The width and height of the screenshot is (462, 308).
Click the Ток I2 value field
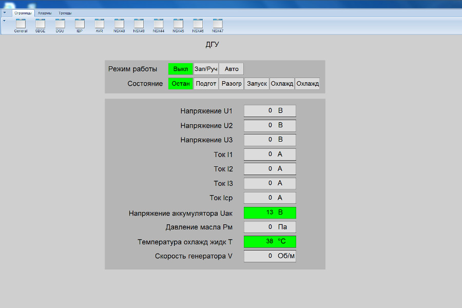pos(270,169)
